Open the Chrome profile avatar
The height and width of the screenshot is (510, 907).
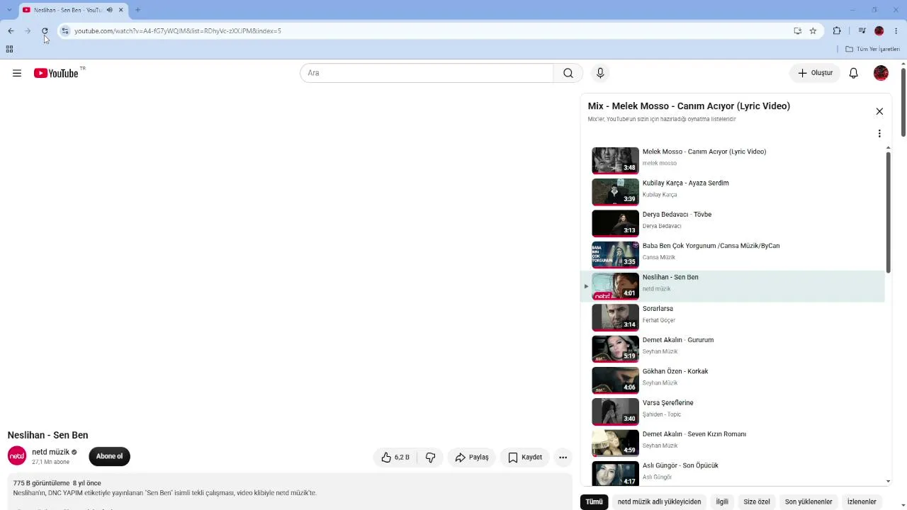click(x=879, y=30)
